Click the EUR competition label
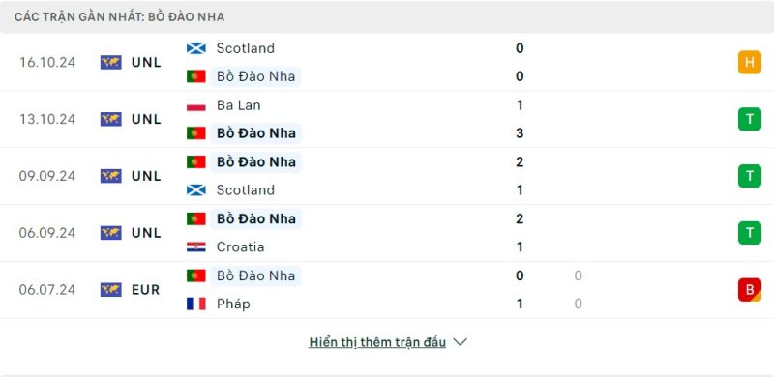 click(x=146, y=290)
